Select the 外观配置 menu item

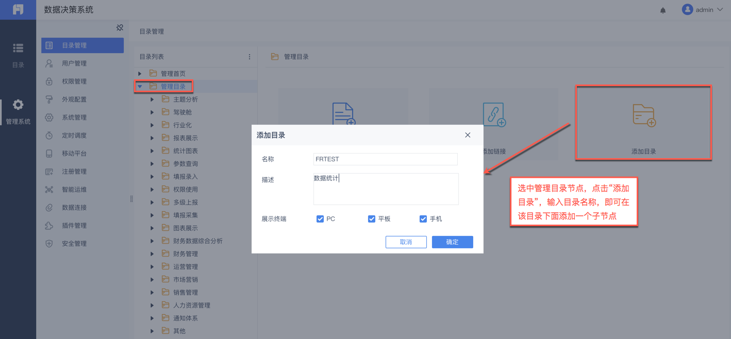click(82, 99)
